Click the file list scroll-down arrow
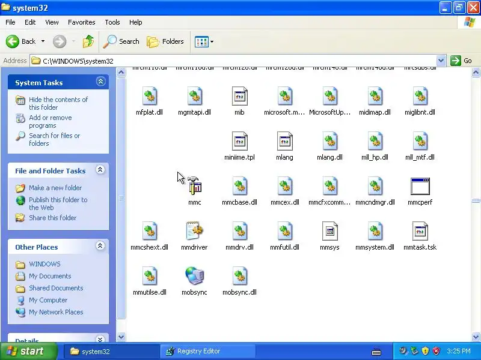The image size is (481, 360). 476,337
